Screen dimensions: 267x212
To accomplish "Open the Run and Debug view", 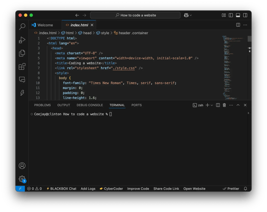I will (x=22, y=40).
